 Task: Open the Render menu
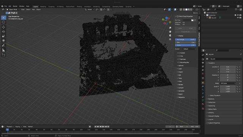(x=15, y=6)
